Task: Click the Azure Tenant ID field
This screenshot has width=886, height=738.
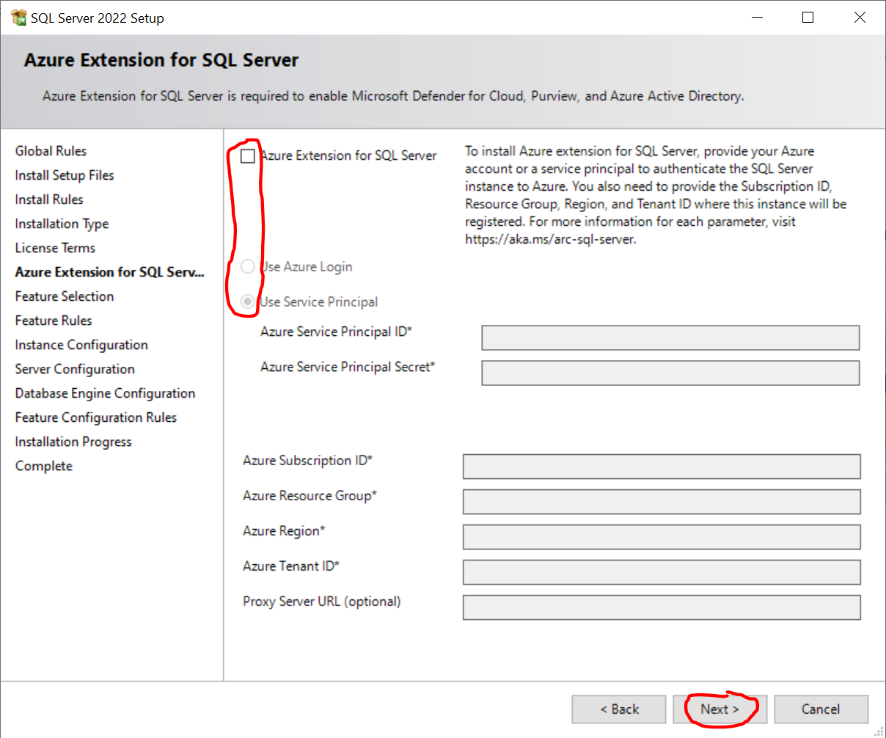Action: pyautogui.click(x=662, y=572)
